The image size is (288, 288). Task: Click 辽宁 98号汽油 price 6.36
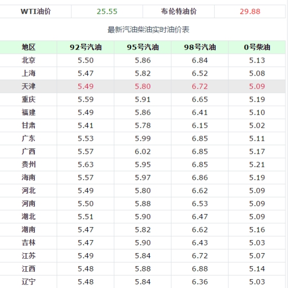click(x=200, y=282)
